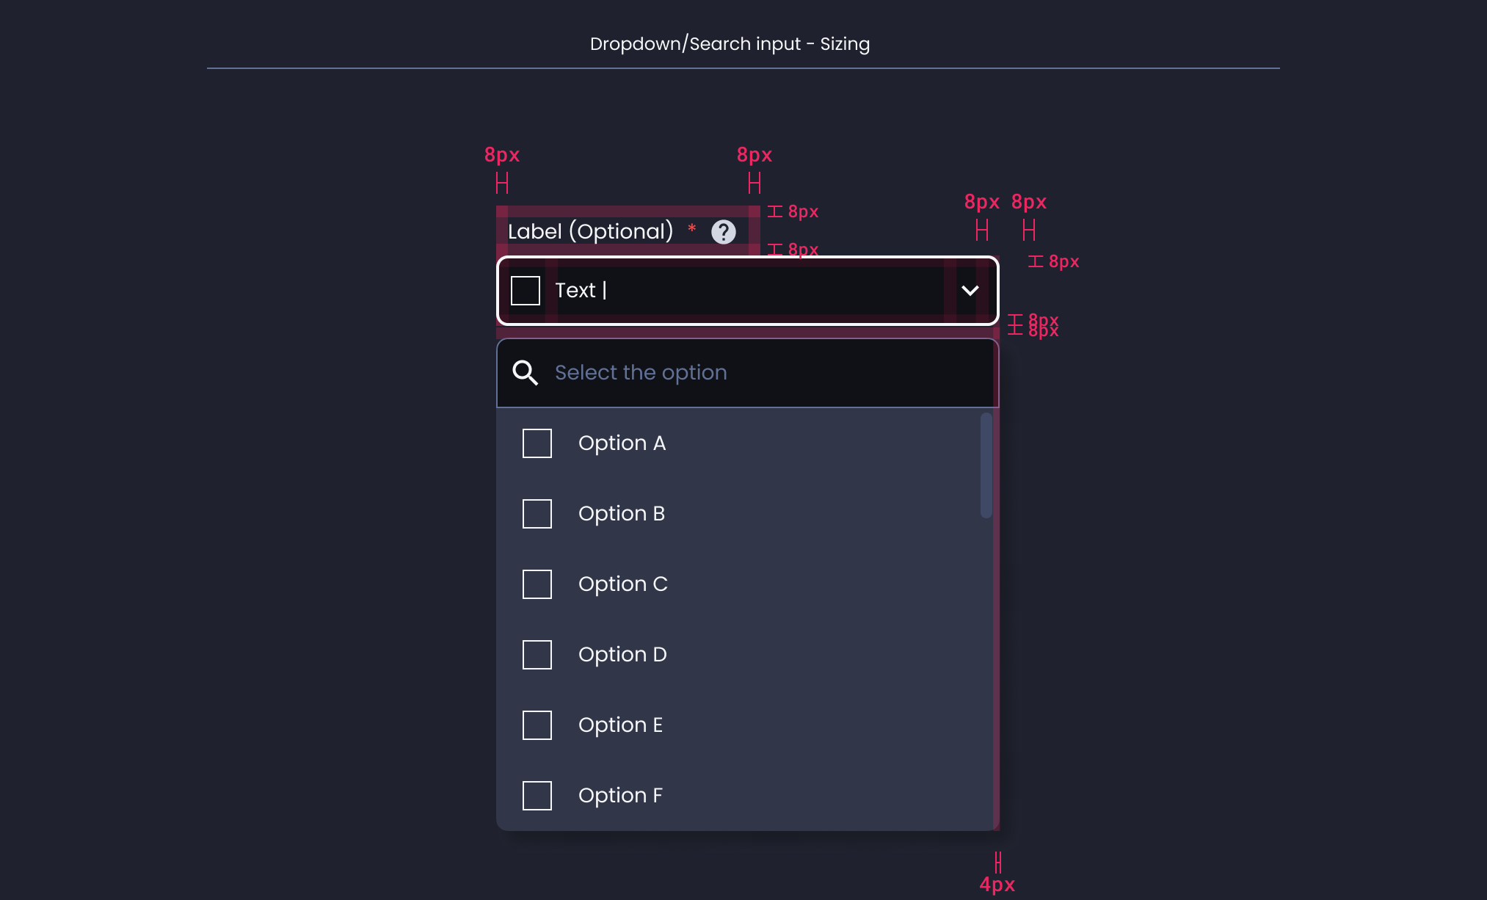
Task: Select the Option C label
Action: pos(623,584)
